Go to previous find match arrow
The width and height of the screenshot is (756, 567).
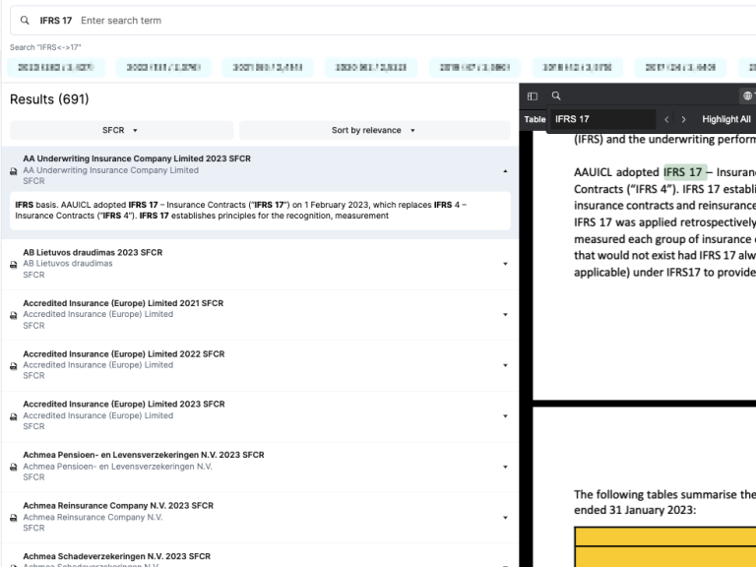click(666, 119)
